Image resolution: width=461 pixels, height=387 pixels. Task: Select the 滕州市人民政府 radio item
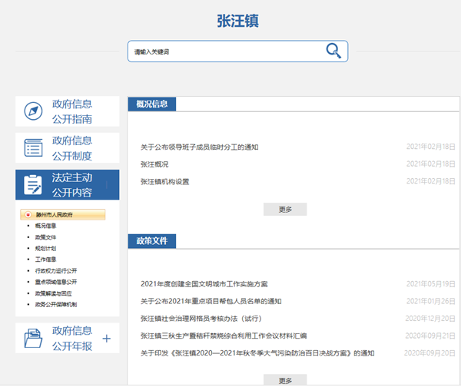pos(54,215)
